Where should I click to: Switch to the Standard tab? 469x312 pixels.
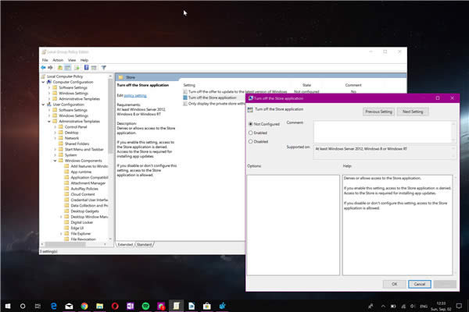(x=145, y=244)
